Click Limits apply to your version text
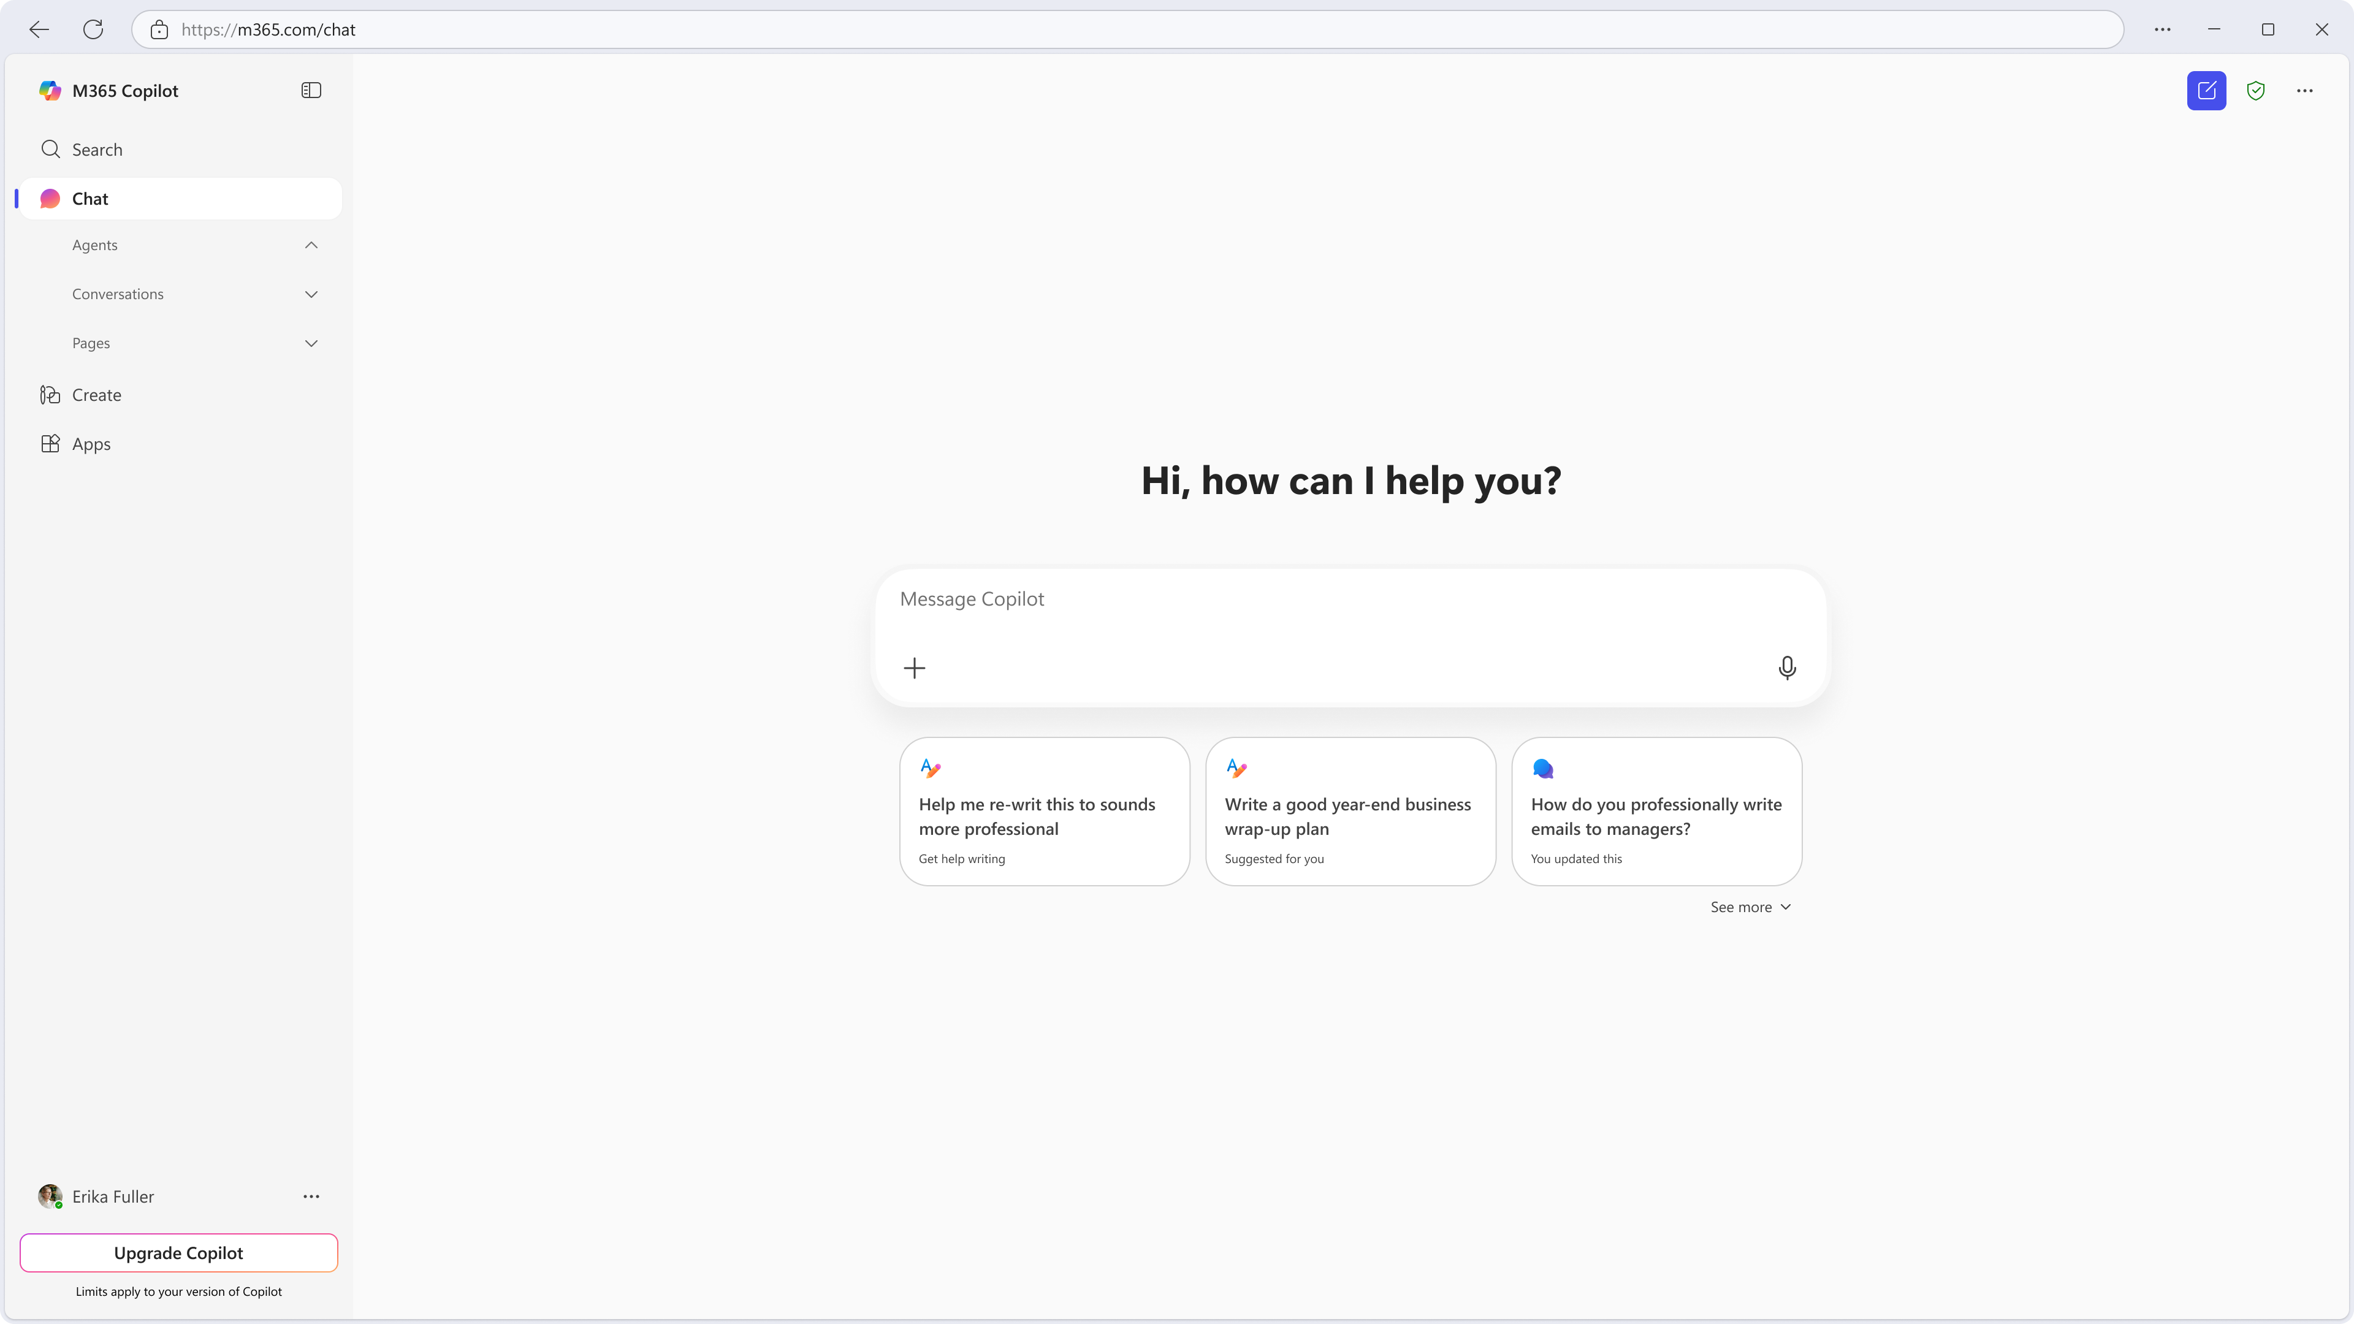The width and height of the screenshot is (2354, 1324). (x=179, y=1291)
